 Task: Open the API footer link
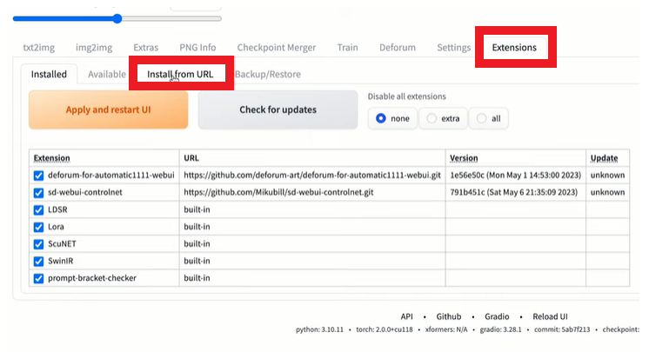click(406, 316)
